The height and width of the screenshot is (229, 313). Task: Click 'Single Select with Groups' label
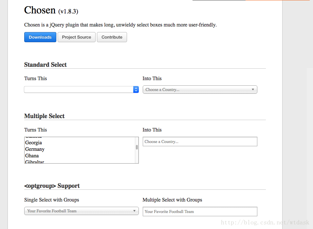click(x=51, y=200)
